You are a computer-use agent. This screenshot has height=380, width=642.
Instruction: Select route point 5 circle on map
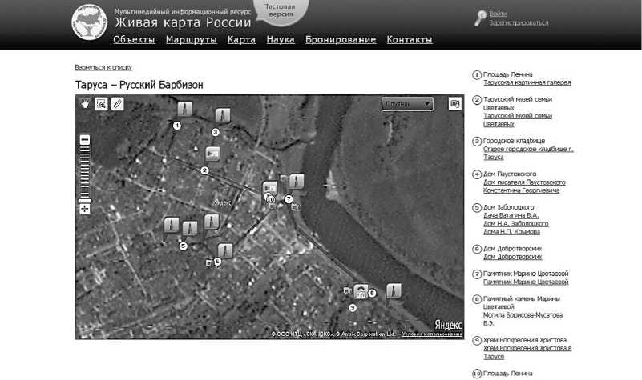(183, 246)
